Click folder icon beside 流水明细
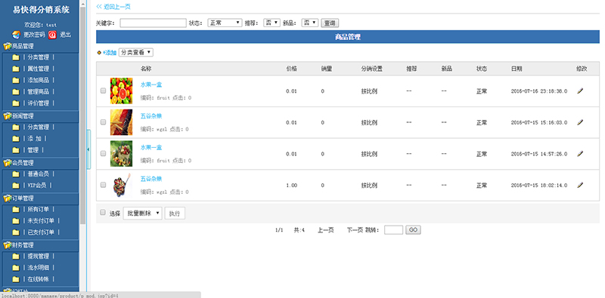605x298 pixels. [x=15, y=268]
